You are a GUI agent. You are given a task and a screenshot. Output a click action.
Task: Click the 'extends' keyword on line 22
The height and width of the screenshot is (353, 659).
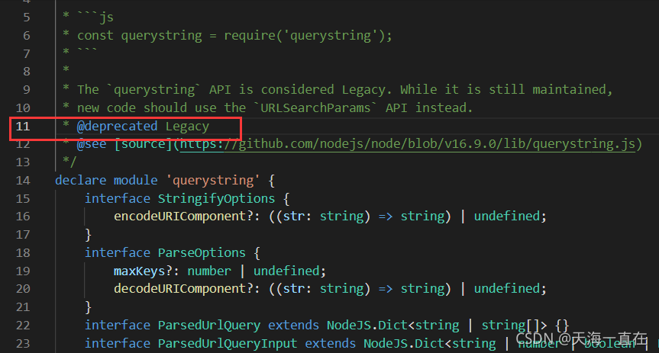[293, 326]
